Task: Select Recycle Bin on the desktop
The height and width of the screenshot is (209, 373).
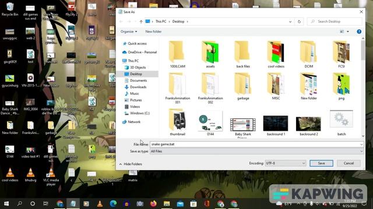Action: coord(10,9)
